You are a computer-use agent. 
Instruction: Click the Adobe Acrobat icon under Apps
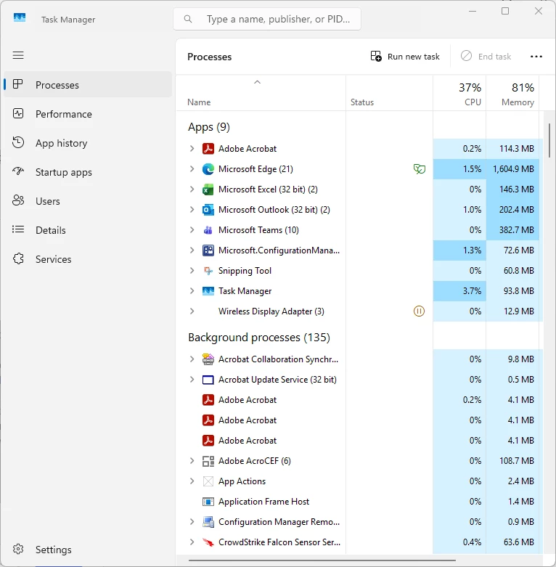208,149
